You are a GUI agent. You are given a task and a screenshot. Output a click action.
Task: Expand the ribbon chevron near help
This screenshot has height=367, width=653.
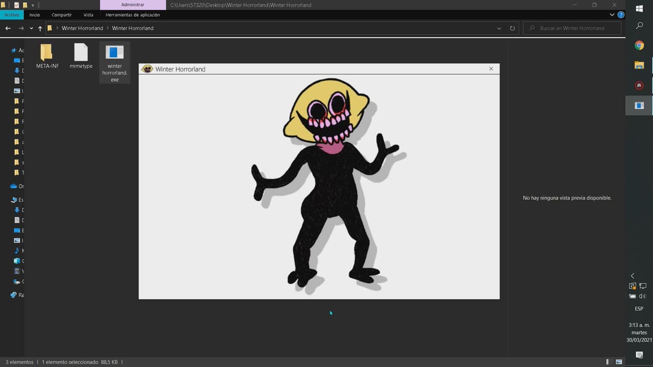pyautogui.click(x=612, y=15)
